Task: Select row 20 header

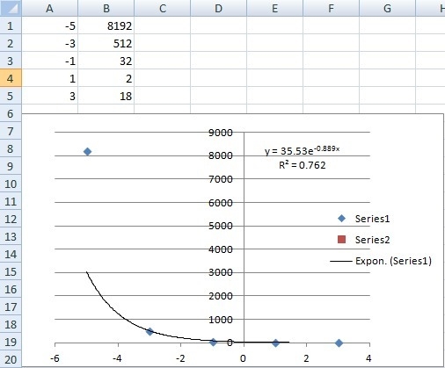Action: 11,359
